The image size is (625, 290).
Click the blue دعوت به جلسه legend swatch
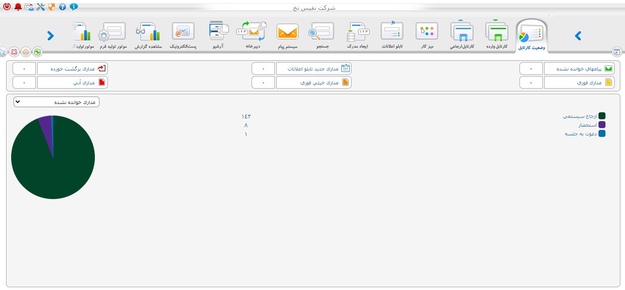[x=602, y=134]
